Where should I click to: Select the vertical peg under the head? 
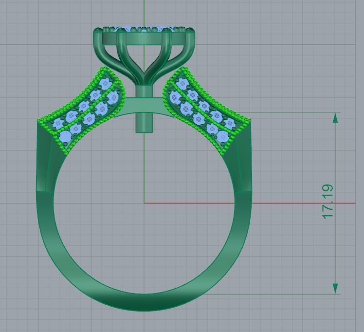144,109
